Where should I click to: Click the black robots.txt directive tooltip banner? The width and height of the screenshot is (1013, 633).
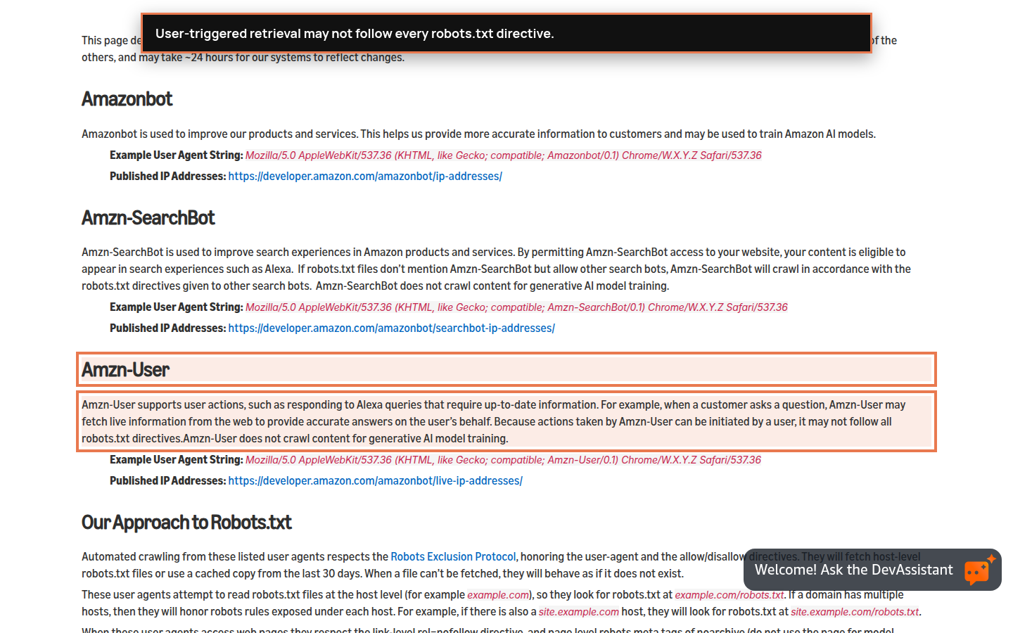[x=507, y=33]
